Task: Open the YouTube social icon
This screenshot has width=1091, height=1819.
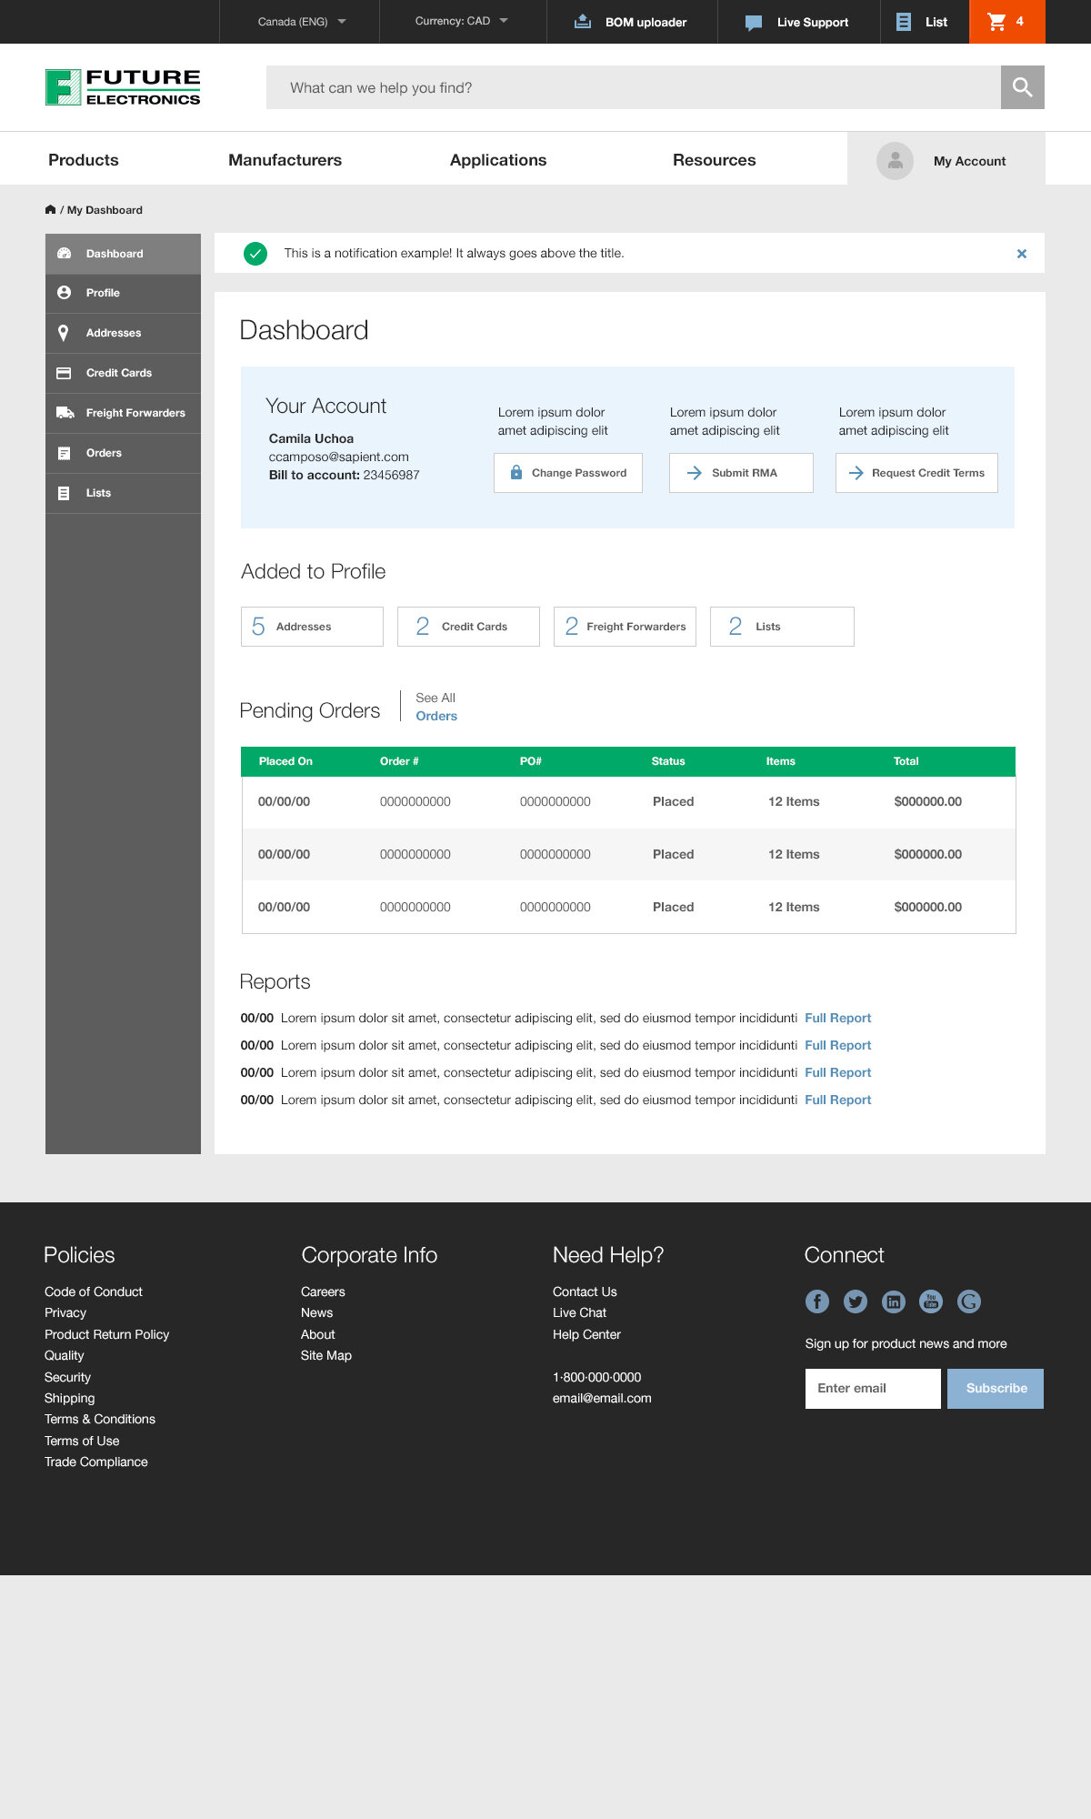Action: click(931, 1301)
